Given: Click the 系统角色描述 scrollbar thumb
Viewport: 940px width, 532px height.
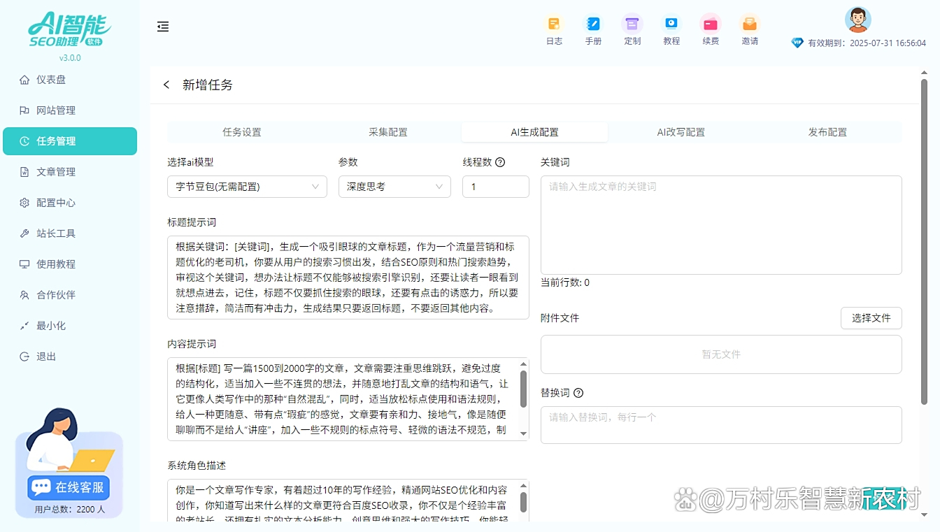Looking at the screenshot, I should click(524, 502).
